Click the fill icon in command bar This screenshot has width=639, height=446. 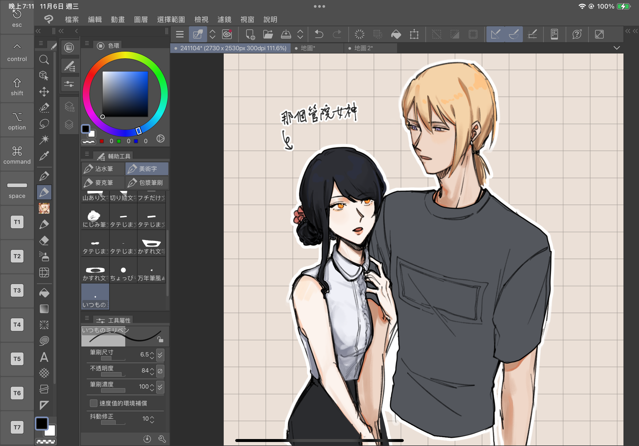396,34
